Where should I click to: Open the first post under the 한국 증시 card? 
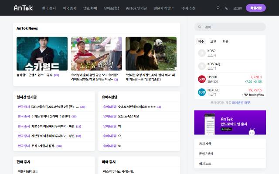[x=27, y=171]
